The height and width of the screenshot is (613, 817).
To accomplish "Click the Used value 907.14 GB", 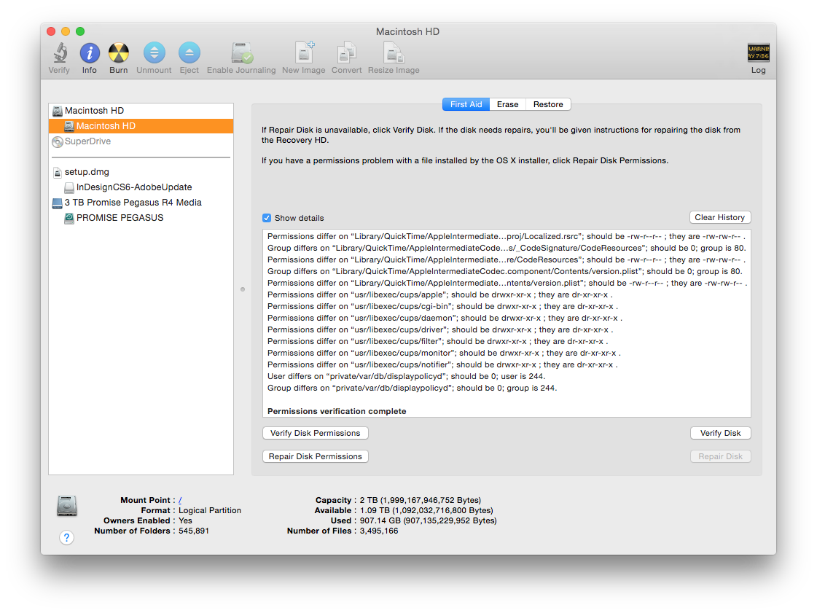I will tap(429, 520).
